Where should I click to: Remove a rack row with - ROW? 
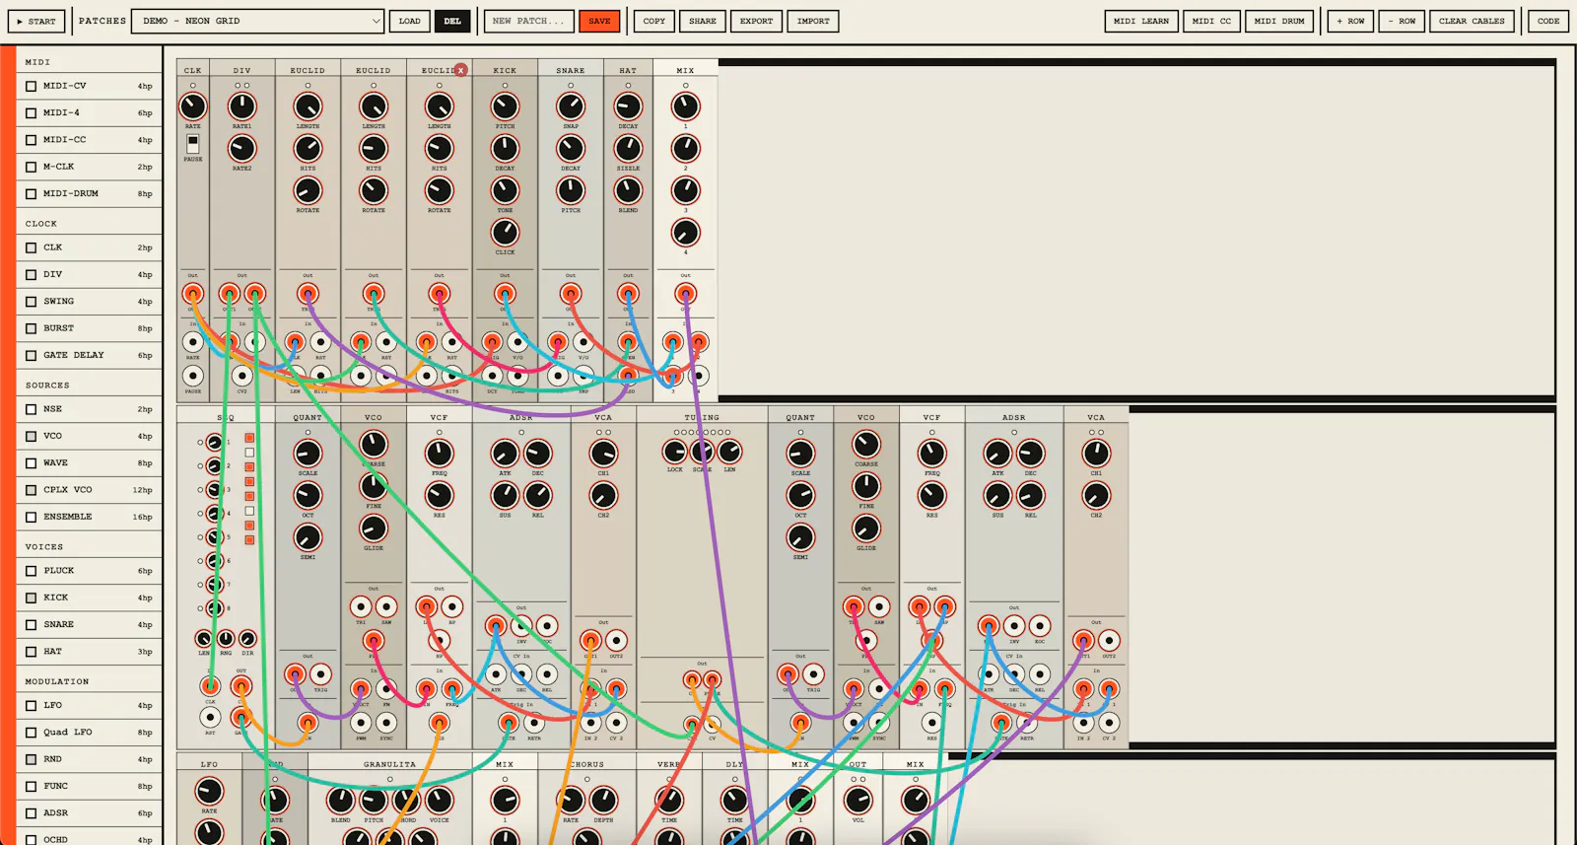pyautogui.click(x=1402, y=21)
